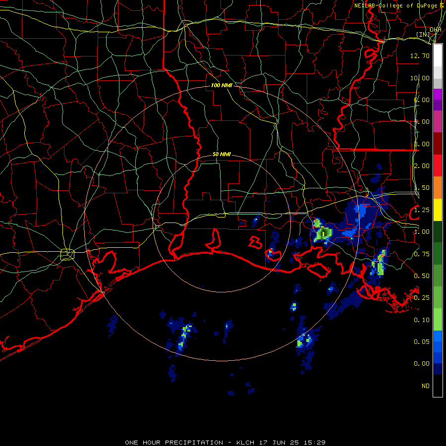
Task: Click the 0.25 legend value
Action: point(422,298)
